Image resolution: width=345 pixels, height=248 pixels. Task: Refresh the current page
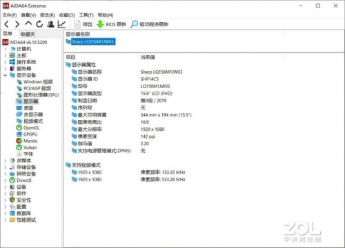[39, 24]
